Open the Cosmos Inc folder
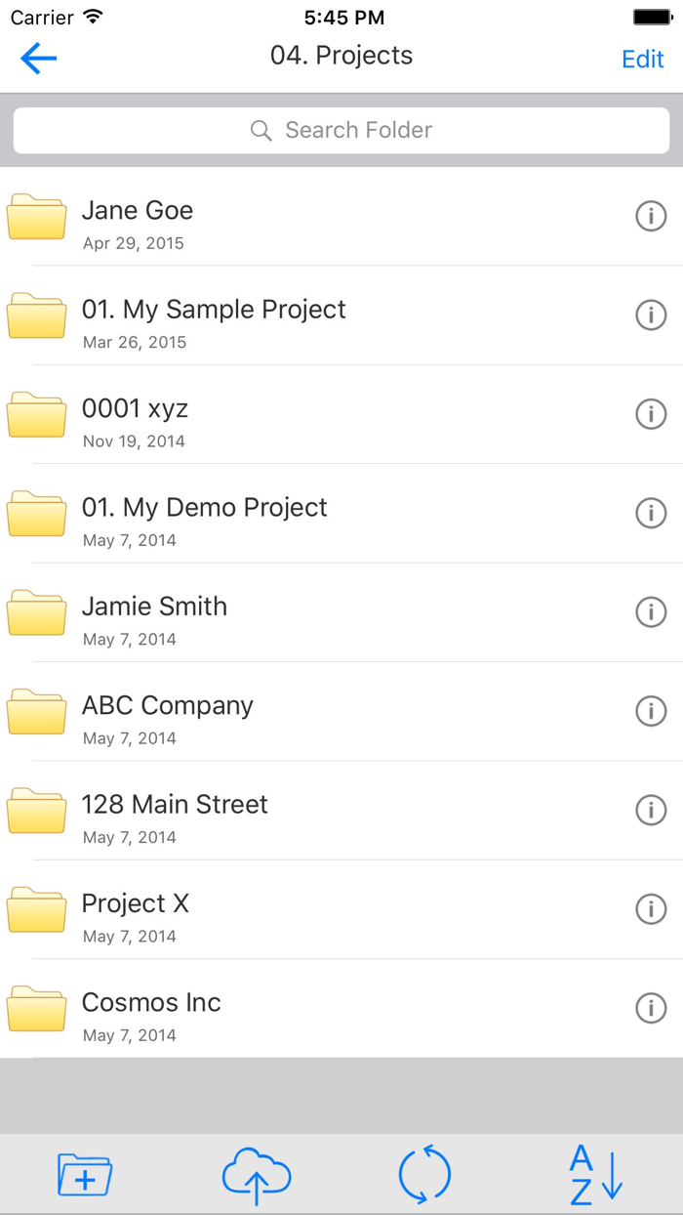 coord(151,1002)
